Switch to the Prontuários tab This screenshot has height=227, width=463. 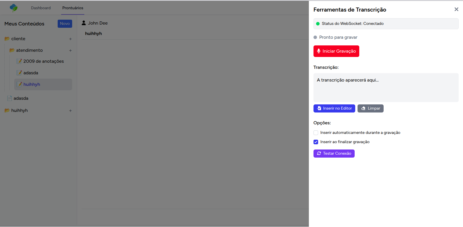tap(73, 8)
